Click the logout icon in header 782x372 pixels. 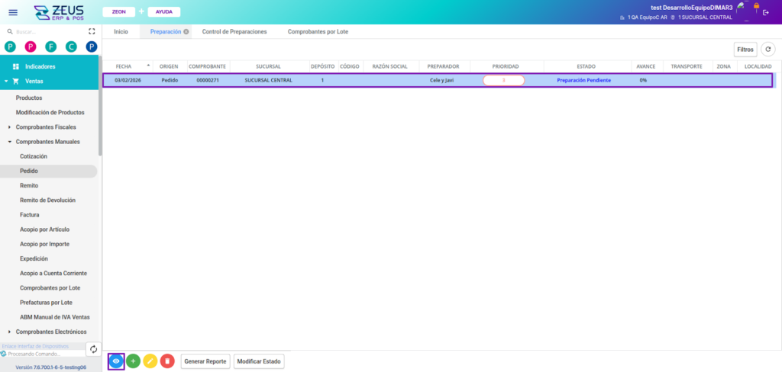(x=766, y=12)
